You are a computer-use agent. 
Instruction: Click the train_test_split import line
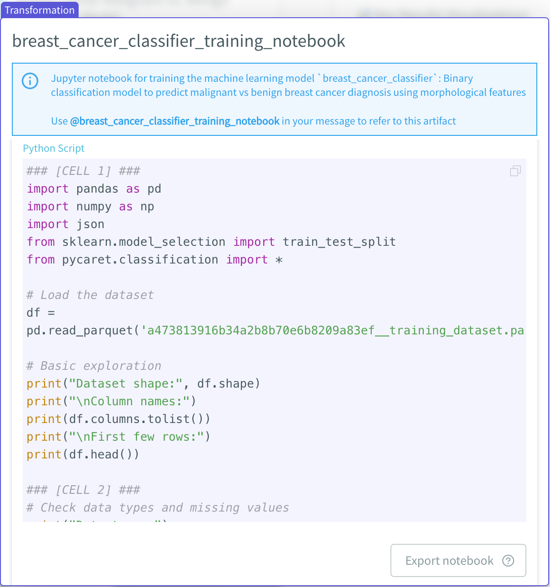[211, 242]
